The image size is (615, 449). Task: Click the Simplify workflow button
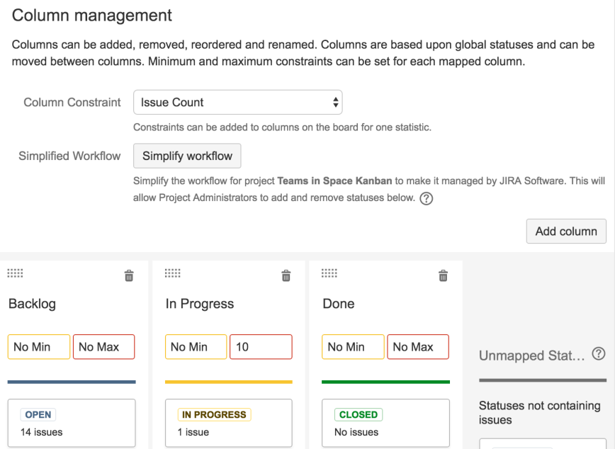(x=187, y=156)
